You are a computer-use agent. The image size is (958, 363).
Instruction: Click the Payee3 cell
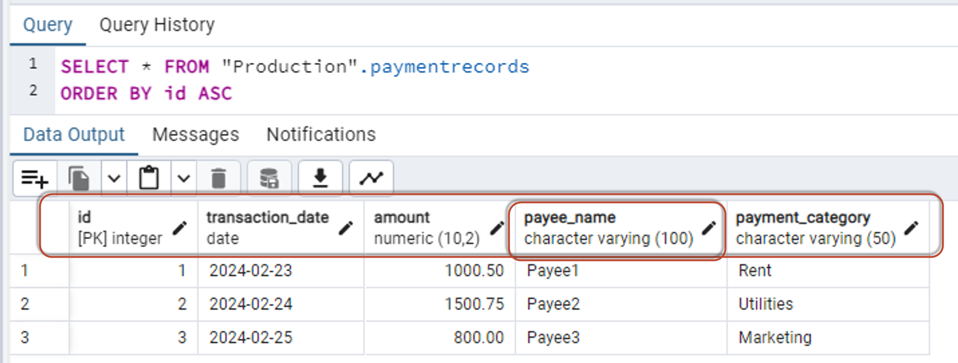coord(553,338)
